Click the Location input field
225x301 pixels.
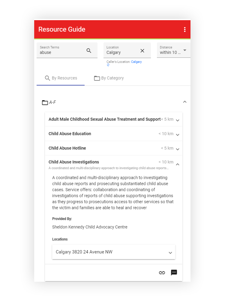[121, 52]
